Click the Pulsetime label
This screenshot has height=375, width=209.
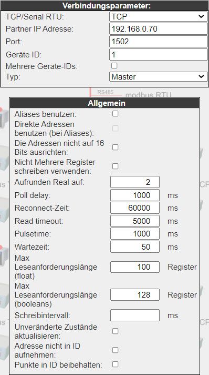tap(33, 234)
